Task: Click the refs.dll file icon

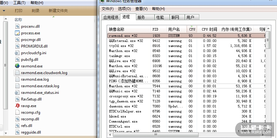Action: coord(17,126)
